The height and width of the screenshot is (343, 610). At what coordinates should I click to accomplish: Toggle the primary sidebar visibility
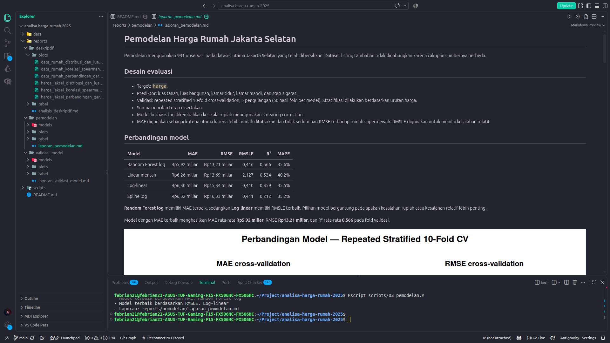(589, 6)
